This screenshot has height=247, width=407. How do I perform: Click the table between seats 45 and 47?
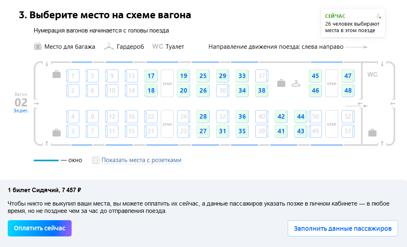(331, 83)
